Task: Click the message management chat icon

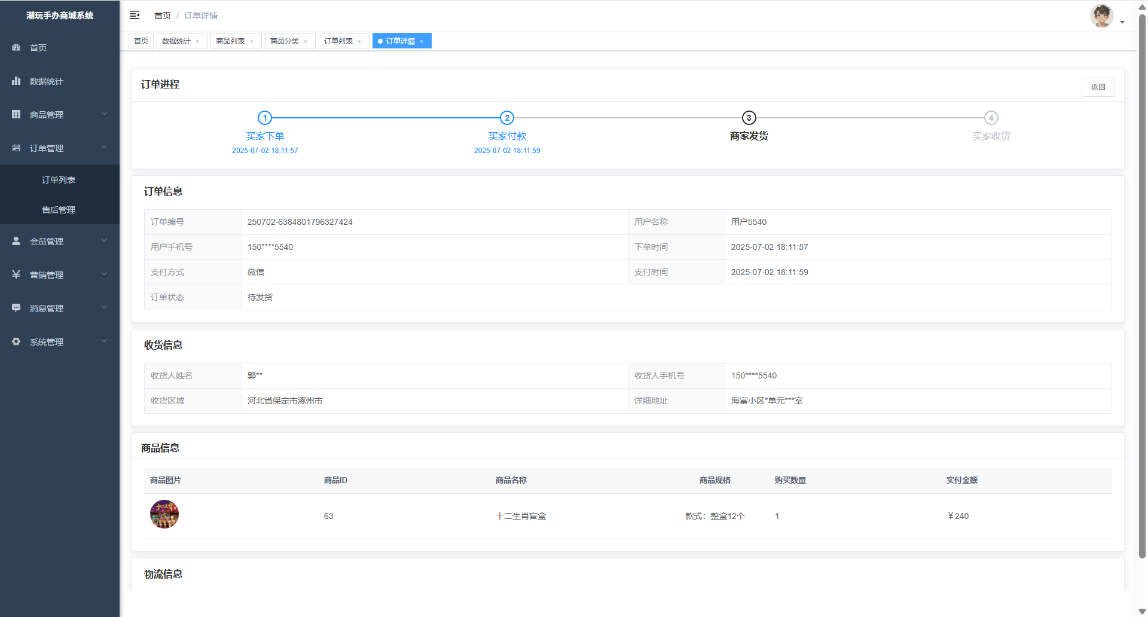Action: click(16, 308)
